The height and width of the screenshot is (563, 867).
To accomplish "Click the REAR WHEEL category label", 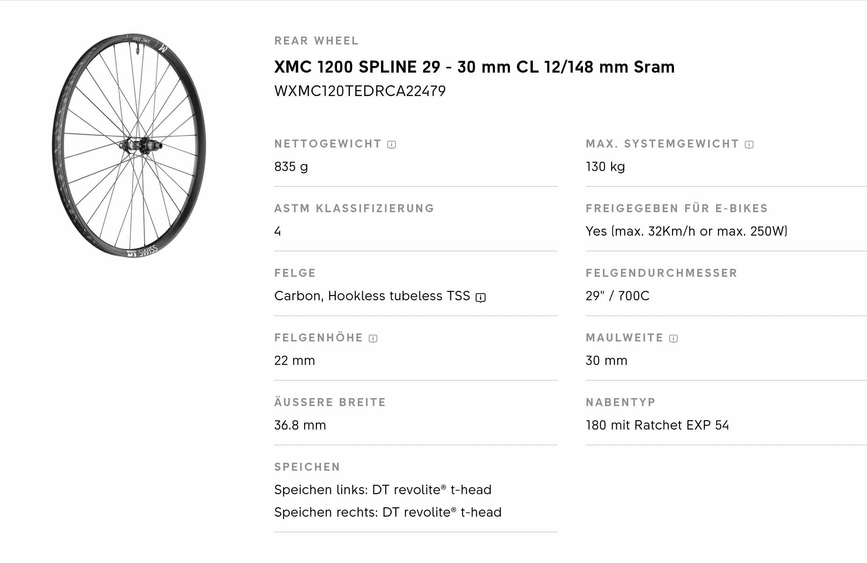I will point(316,41).
